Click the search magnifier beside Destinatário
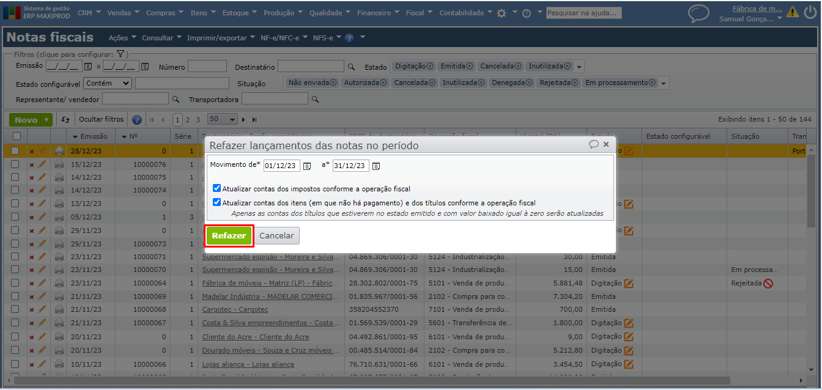Viewport: 822px width, 390px height. 351,67
